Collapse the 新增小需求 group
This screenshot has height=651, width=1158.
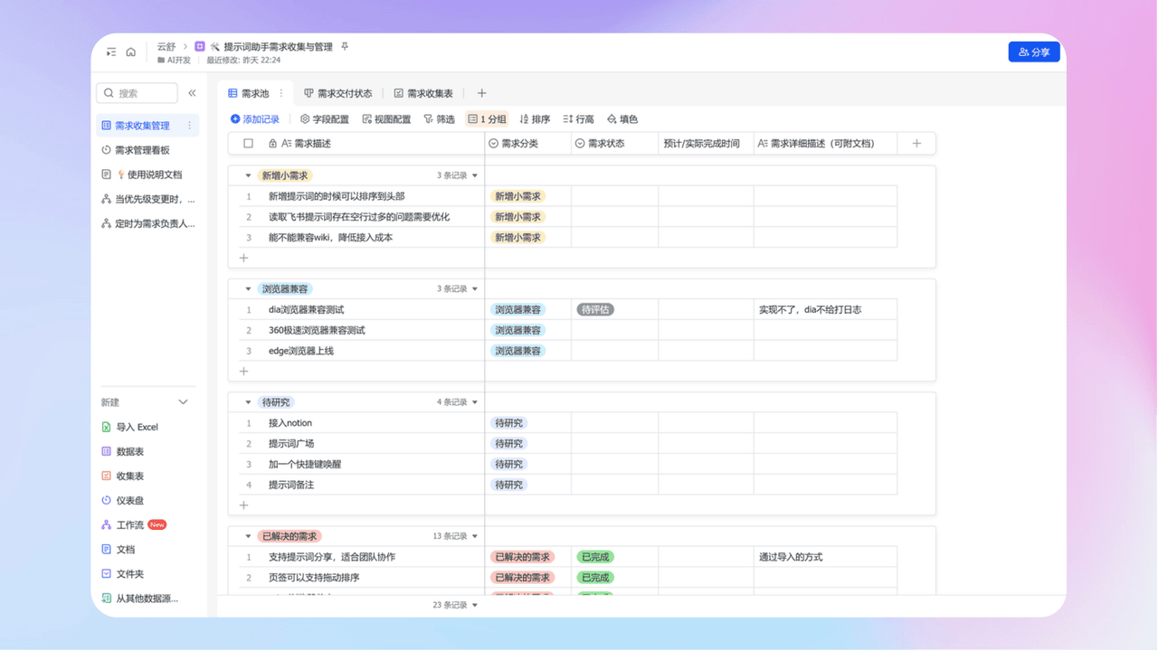249,175
